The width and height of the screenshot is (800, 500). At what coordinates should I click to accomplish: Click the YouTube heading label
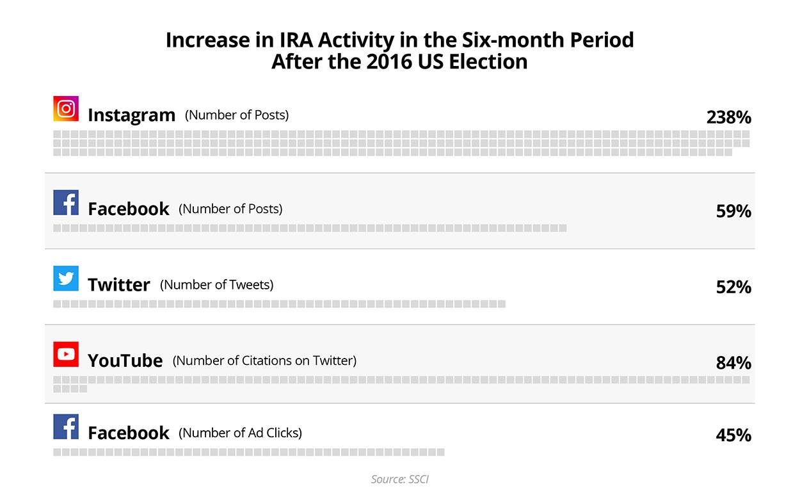click(125, 360)
